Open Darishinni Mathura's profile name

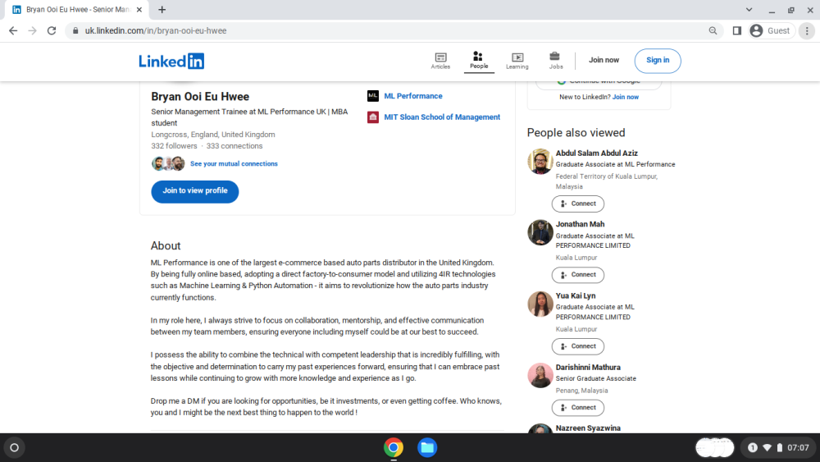[588, 368]
